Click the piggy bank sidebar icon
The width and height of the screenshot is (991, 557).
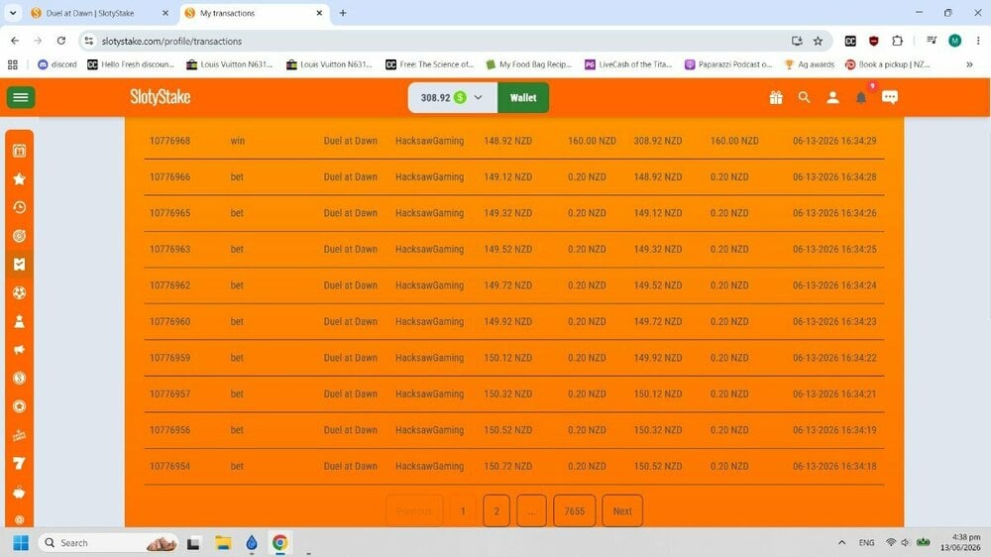(x=20, y=492)
